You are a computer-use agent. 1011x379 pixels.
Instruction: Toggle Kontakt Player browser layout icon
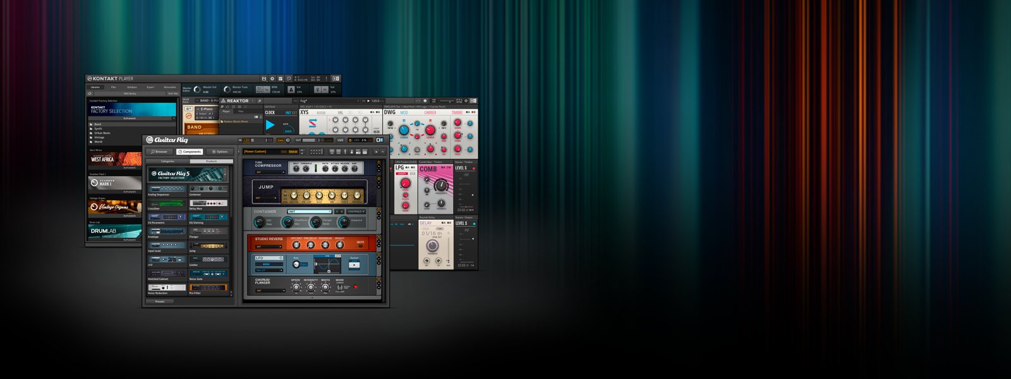pos(281,79)
